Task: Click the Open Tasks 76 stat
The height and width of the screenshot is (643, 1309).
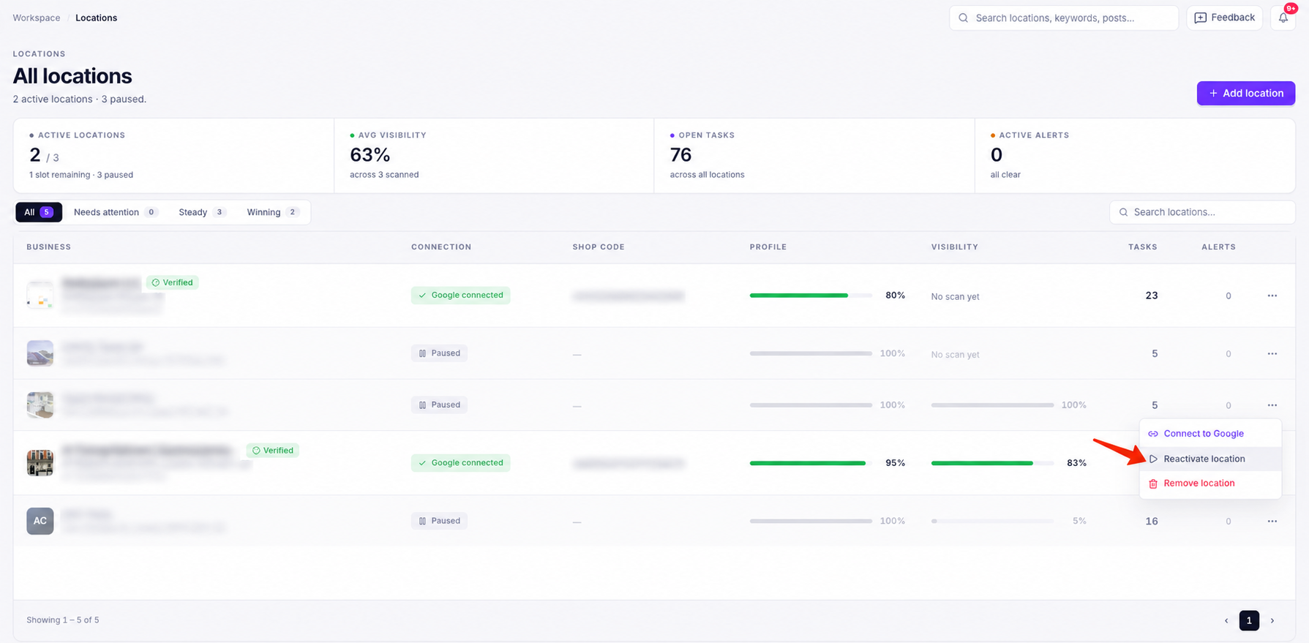Action: (x=814, y=156)
